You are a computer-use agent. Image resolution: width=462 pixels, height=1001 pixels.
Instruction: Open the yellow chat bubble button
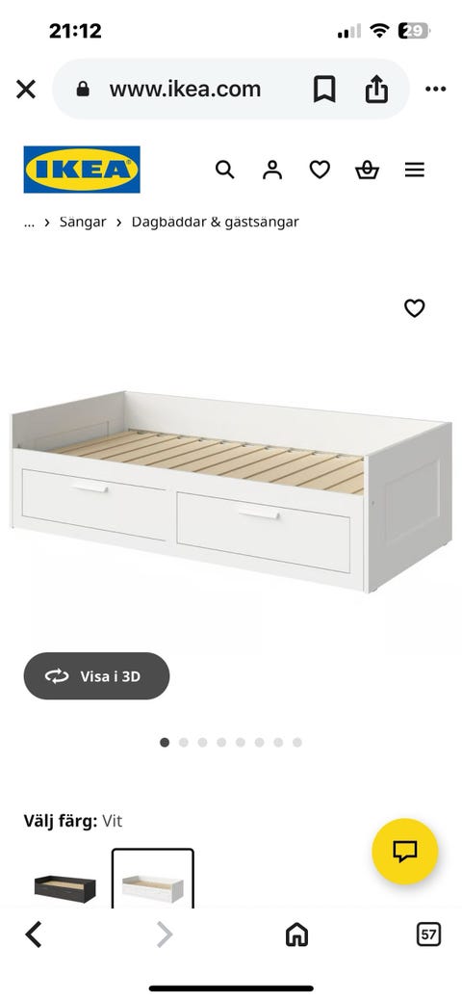pos(405,851)
